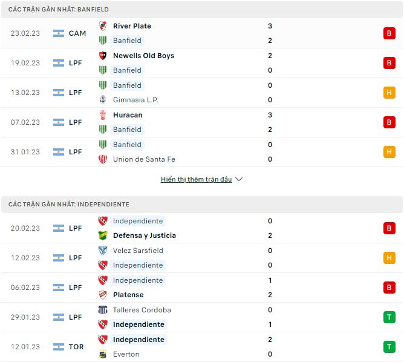
Task: Click the red B badge for River Plate match
Action: (389, 33)
